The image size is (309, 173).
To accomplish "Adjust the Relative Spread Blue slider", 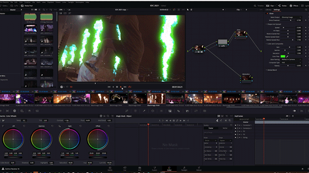I will pos(288,40).
